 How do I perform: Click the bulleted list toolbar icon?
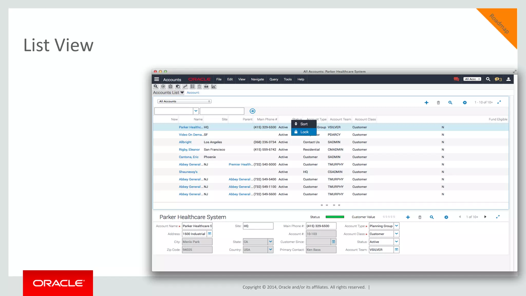tap(192, 87)
